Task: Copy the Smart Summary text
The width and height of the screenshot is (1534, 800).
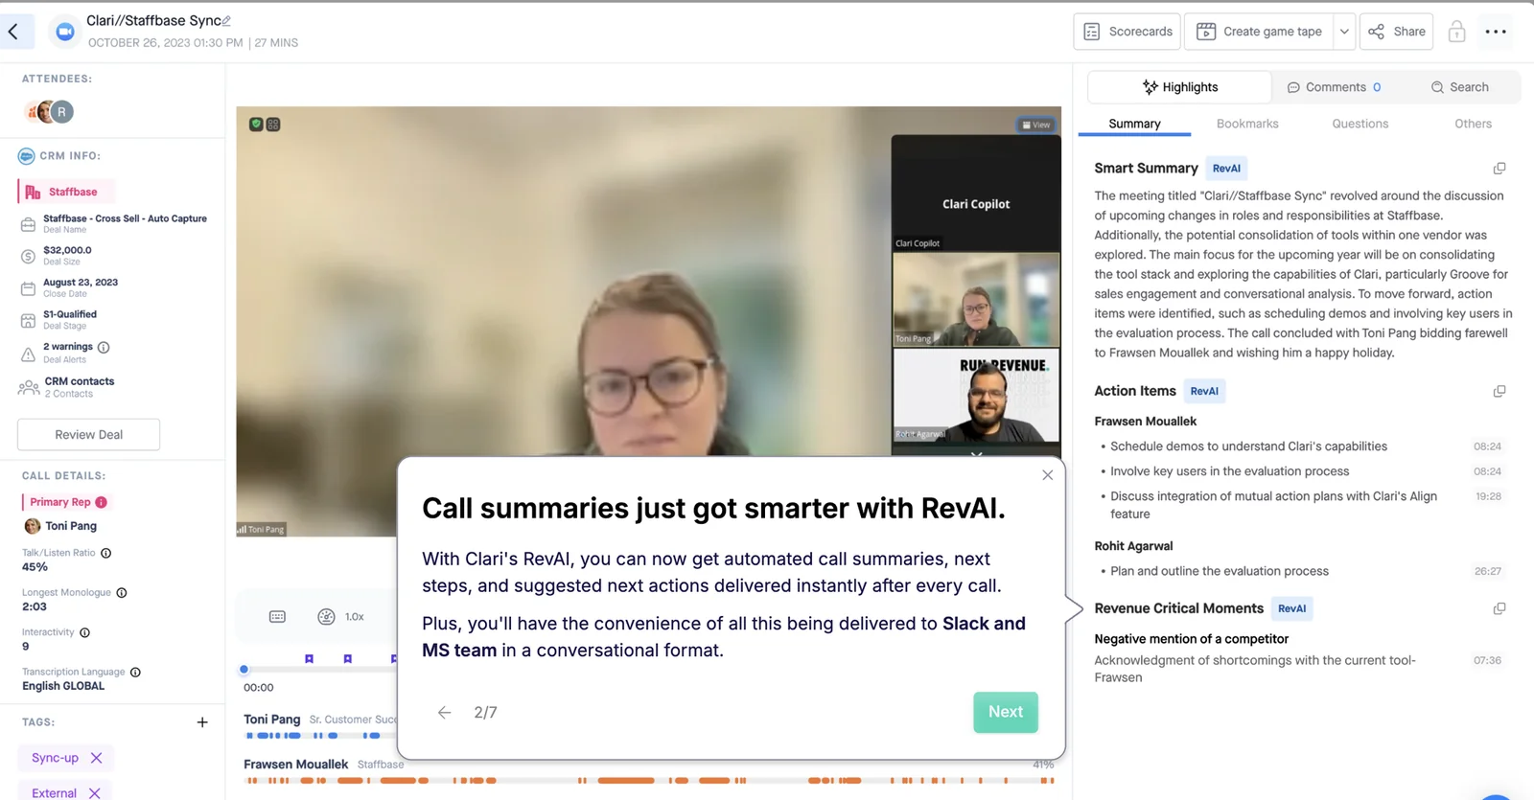Action: click(x=1499, y=169)
